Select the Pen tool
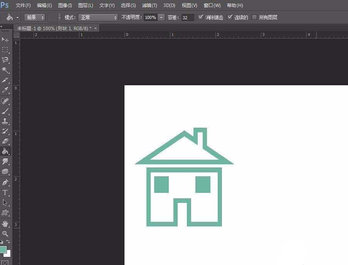The image size is (348, 265). pyautogui.click(x=5, y=181)
